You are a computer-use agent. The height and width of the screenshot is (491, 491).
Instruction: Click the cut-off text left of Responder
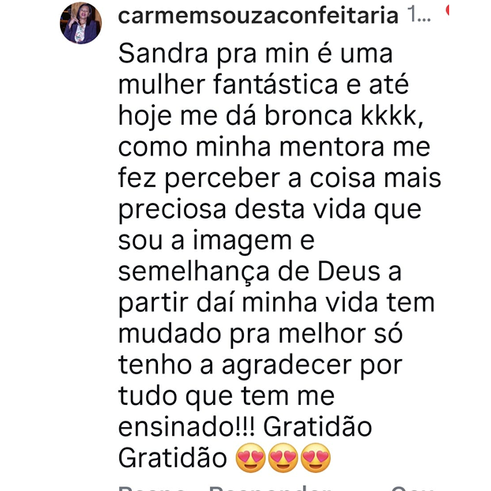(152, 488)
